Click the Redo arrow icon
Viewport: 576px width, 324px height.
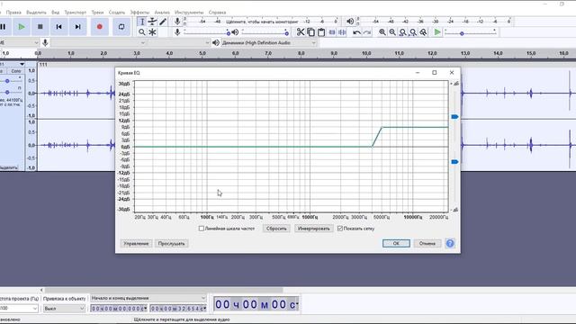(x=366, y=32)
